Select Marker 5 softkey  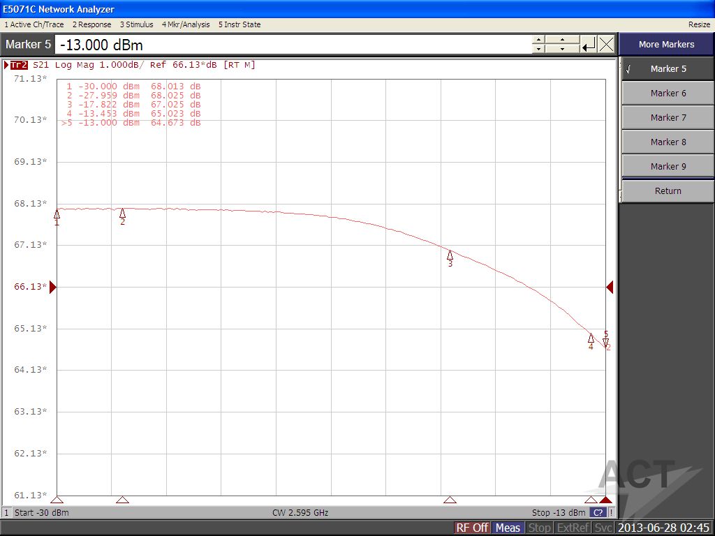click(668, 69)
